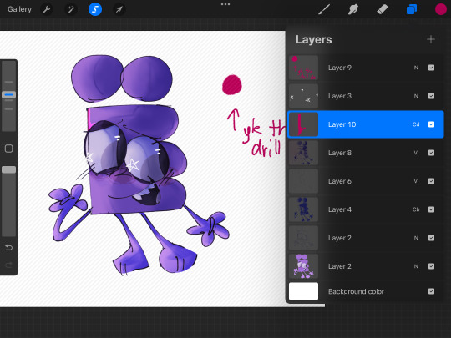451x338 pixels.
Task: Select Layer 9 thumbnail
Action: point(303,68)
